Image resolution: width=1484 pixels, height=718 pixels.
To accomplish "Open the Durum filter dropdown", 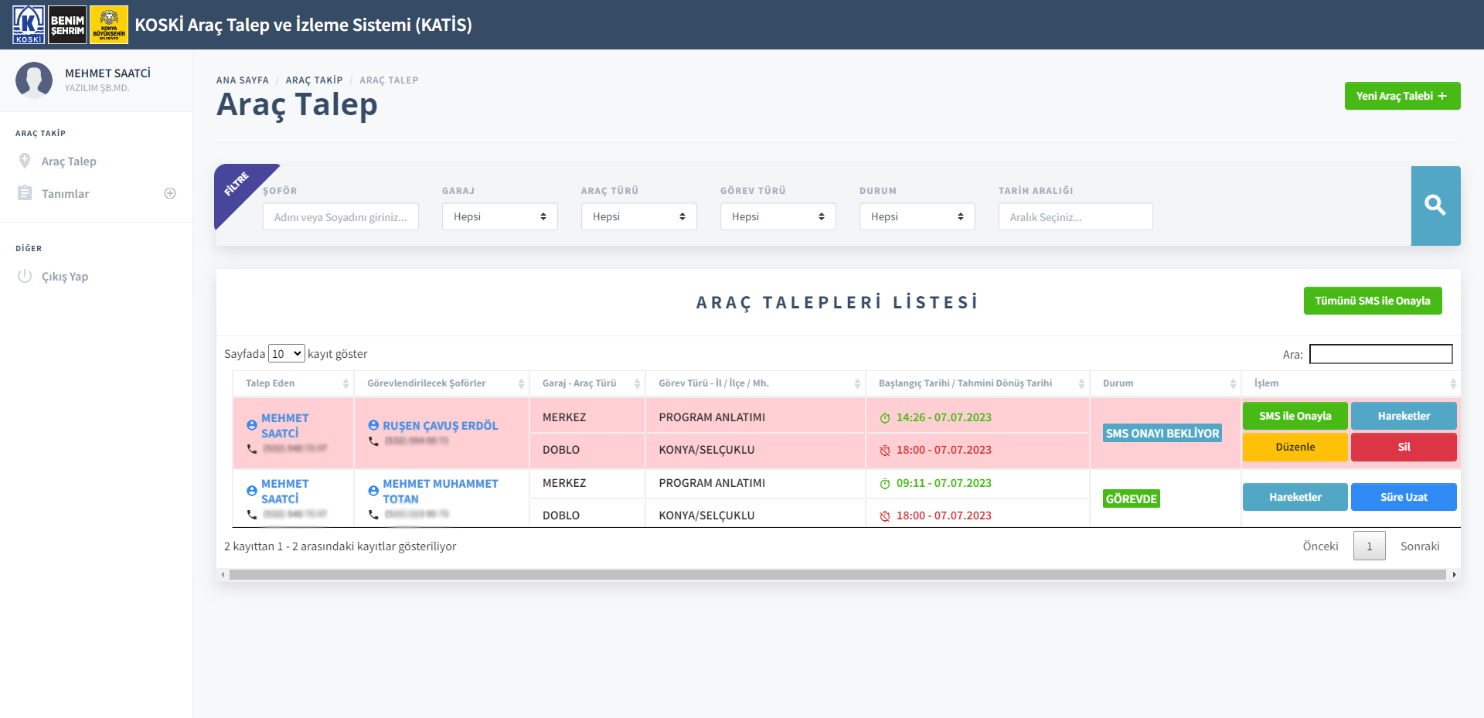I will click(917, 217).
